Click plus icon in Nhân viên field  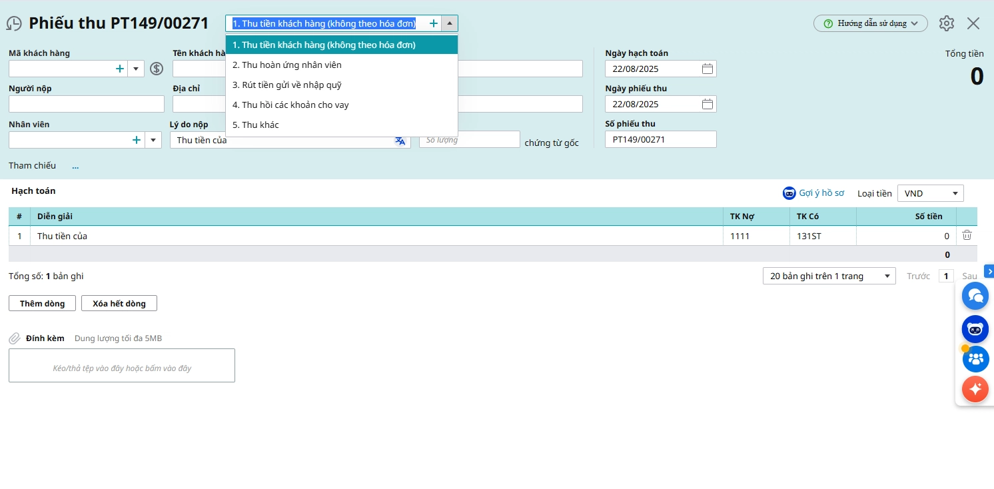(137, 140)
